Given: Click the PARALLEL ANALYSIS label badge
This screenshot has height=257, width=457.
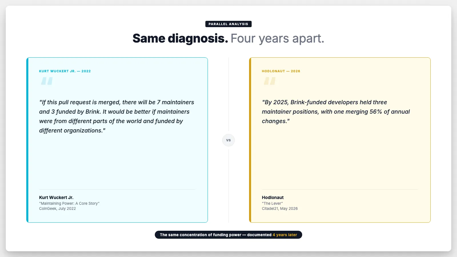Looking at the screenshot, I should [228, 24].
